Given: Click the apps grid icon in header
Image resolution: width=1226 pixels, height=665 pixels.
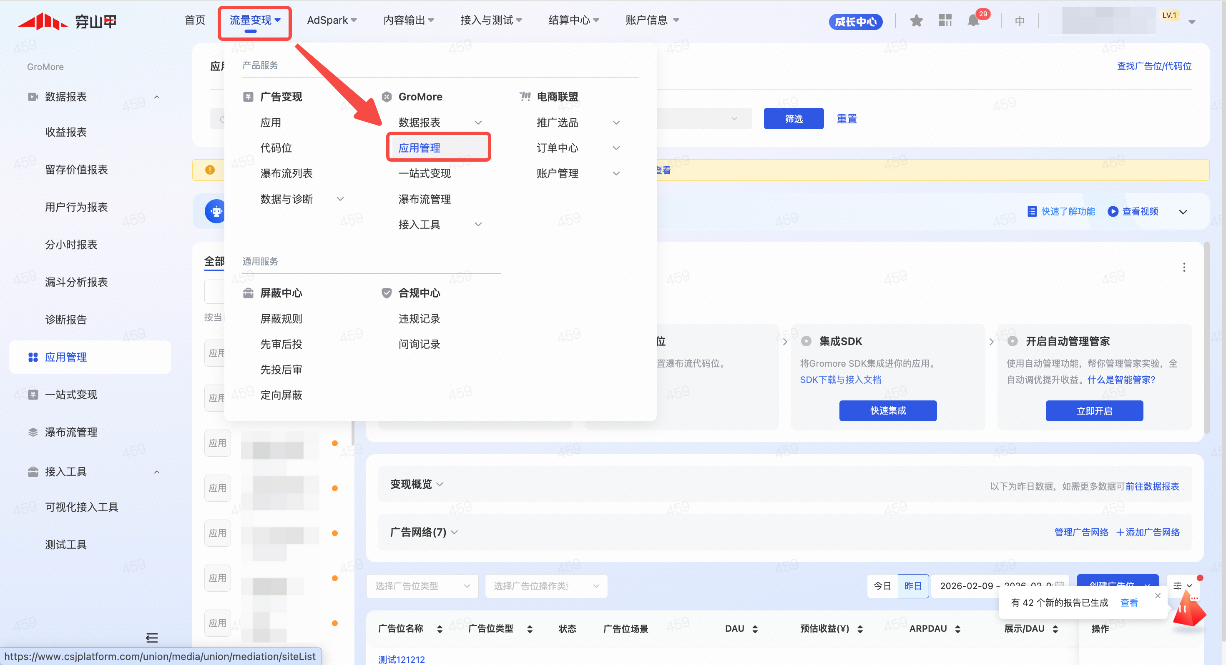Looking at the screenshot, I should pos(945,20).
